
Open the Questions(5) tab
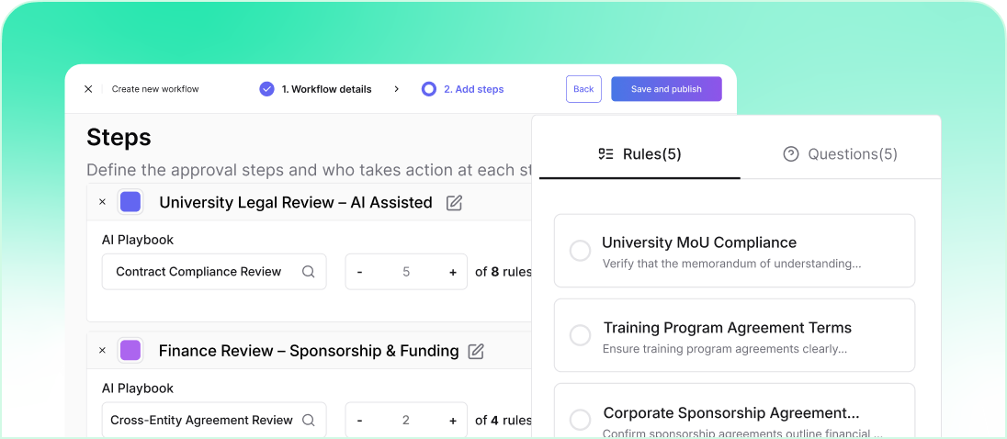click(x=840, y=154)
